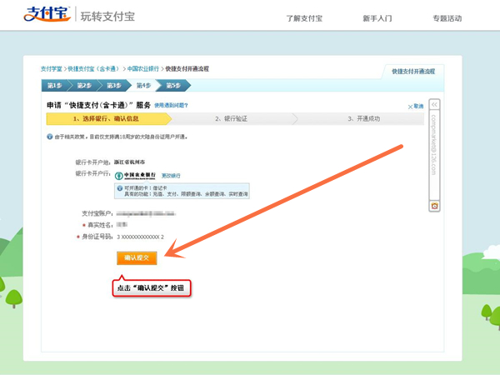This screenshot has height=375, width=500.
Task: Click the orange icon on right sidebar
Action: (434, 206)
